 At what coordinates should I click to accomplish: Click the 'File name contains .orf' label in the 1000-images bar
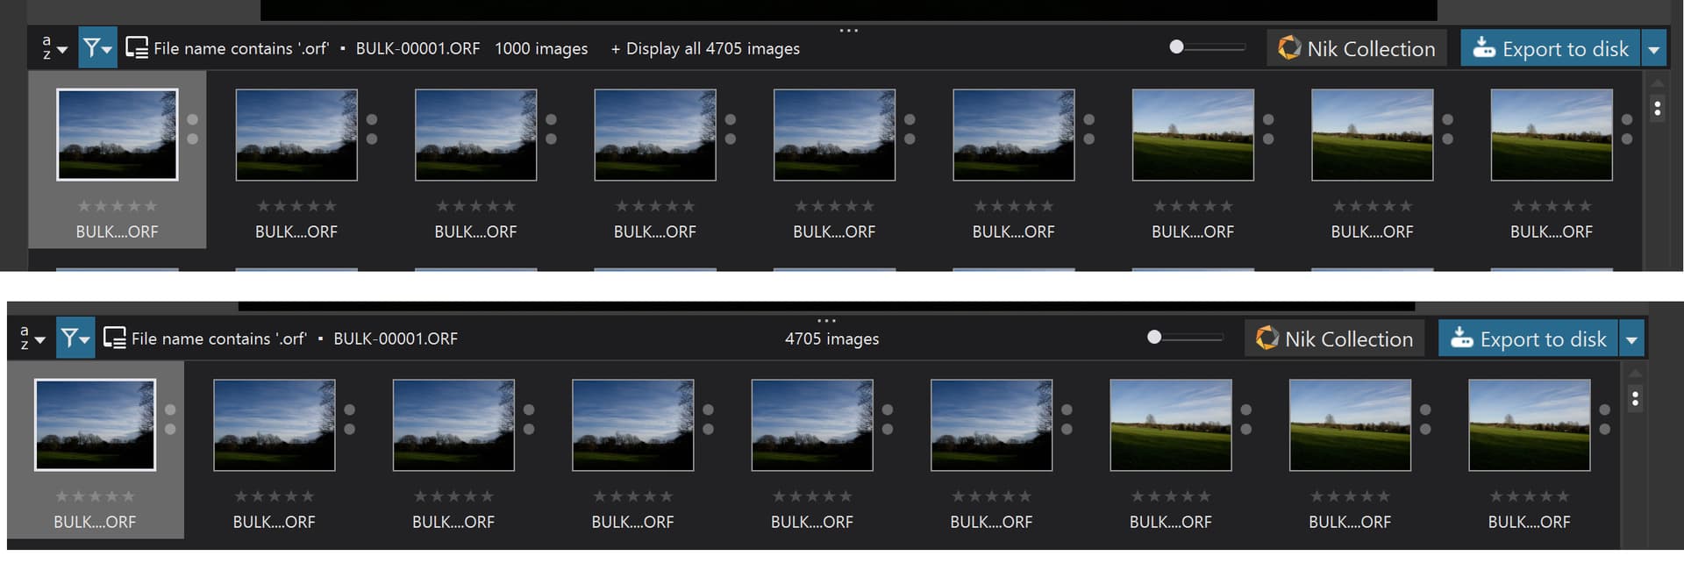(240, 48)
